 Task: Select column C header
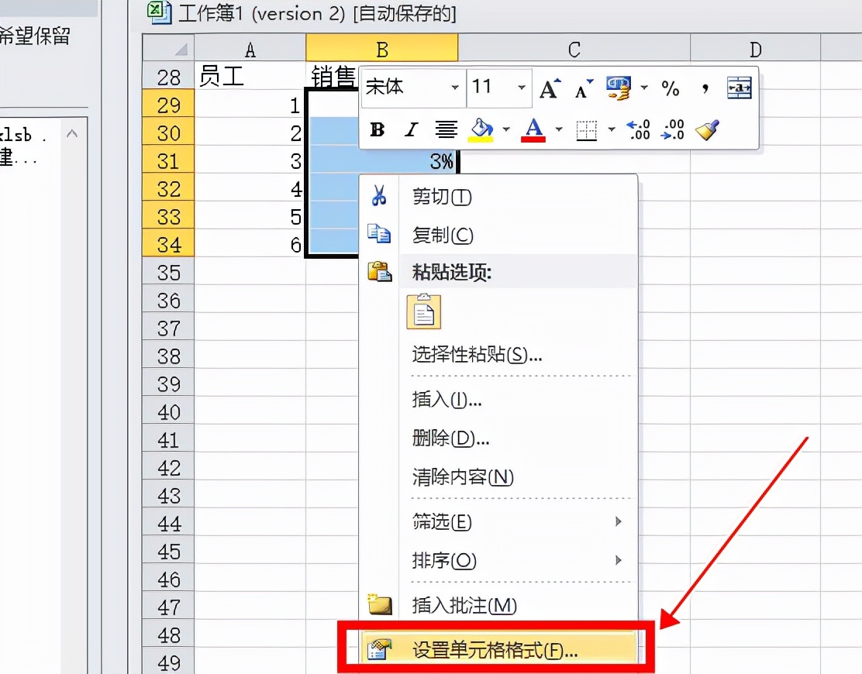[574, 50]
